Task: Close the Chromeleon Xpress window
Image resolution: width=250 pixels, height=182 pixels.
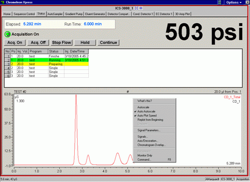Action: click(247, 2)
